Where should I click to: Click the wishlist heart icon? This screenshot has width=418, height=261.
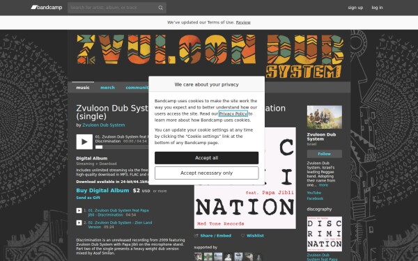pos(242,236)
